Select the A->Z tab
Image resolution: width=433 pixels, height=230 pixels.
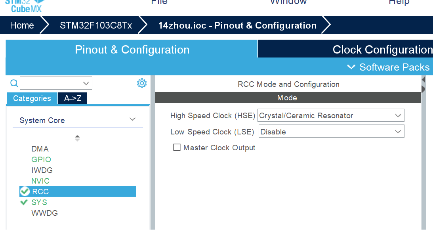pos(72,98)
